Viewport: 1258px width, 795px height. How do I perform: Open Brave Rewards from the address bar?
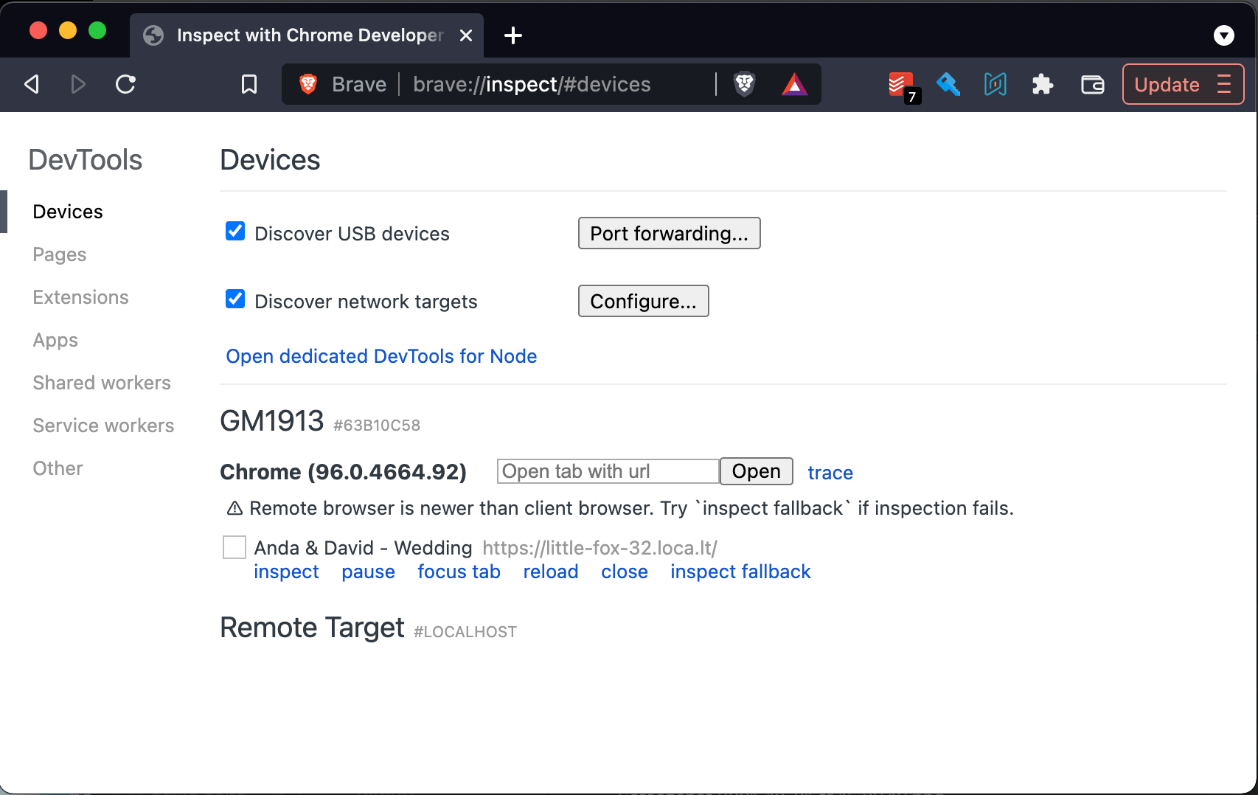pyautogui.click(x=795, y=84)
